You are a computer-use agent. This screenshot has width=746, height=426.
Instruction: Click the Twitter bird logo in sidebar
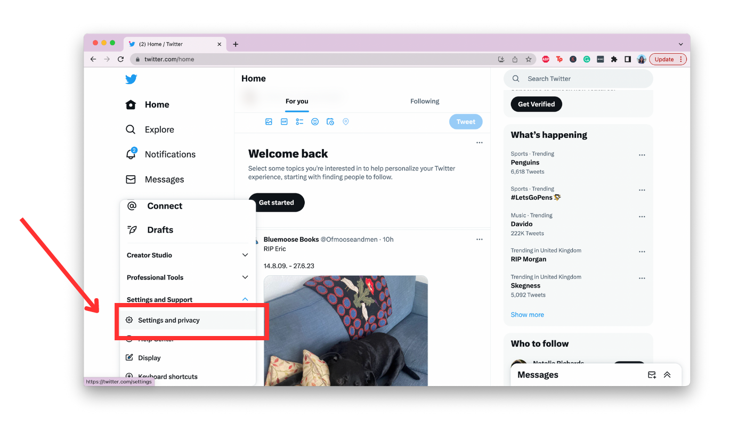[x=131, y=79]
